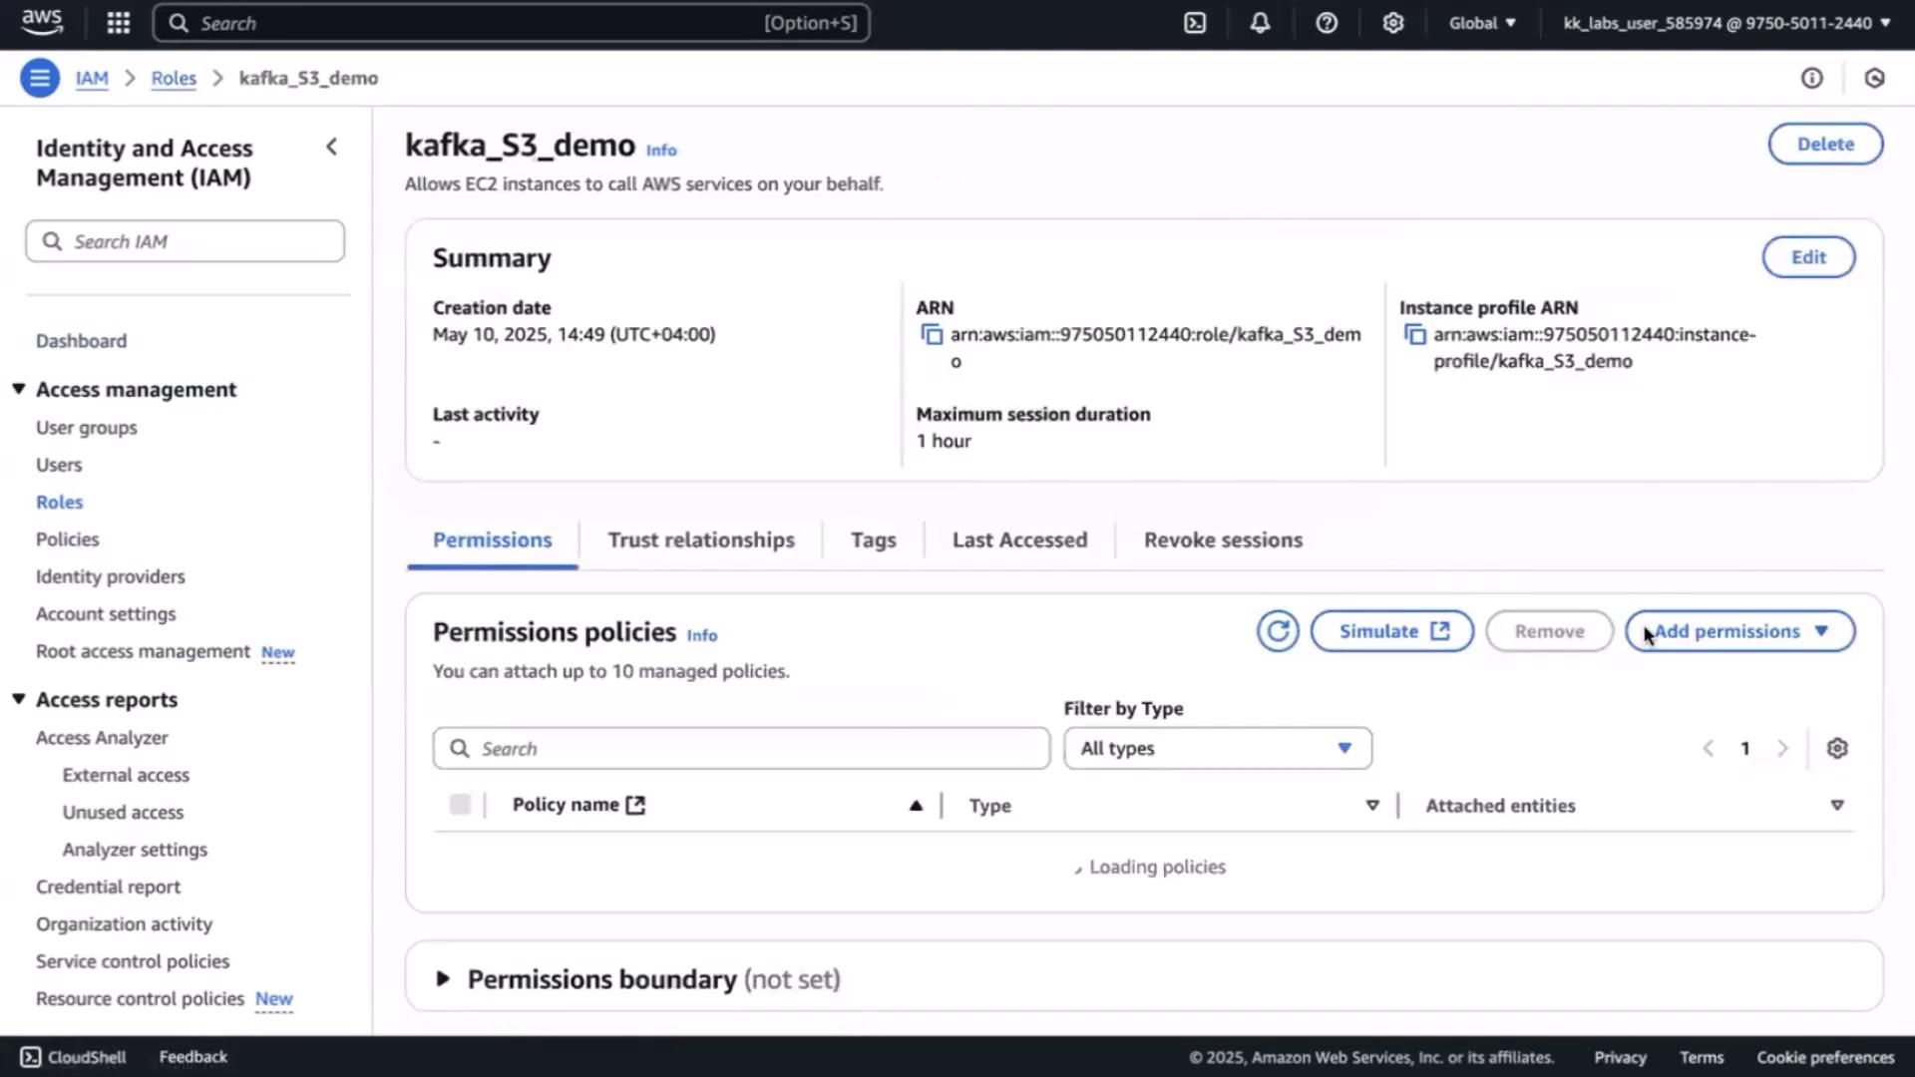
Task: Switch to the Permissions tab
Action: 492,539
